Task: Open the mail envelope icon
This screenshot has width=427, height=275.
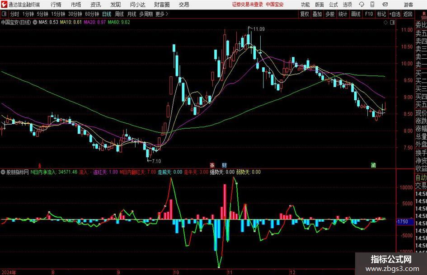Action: (385, 5)
